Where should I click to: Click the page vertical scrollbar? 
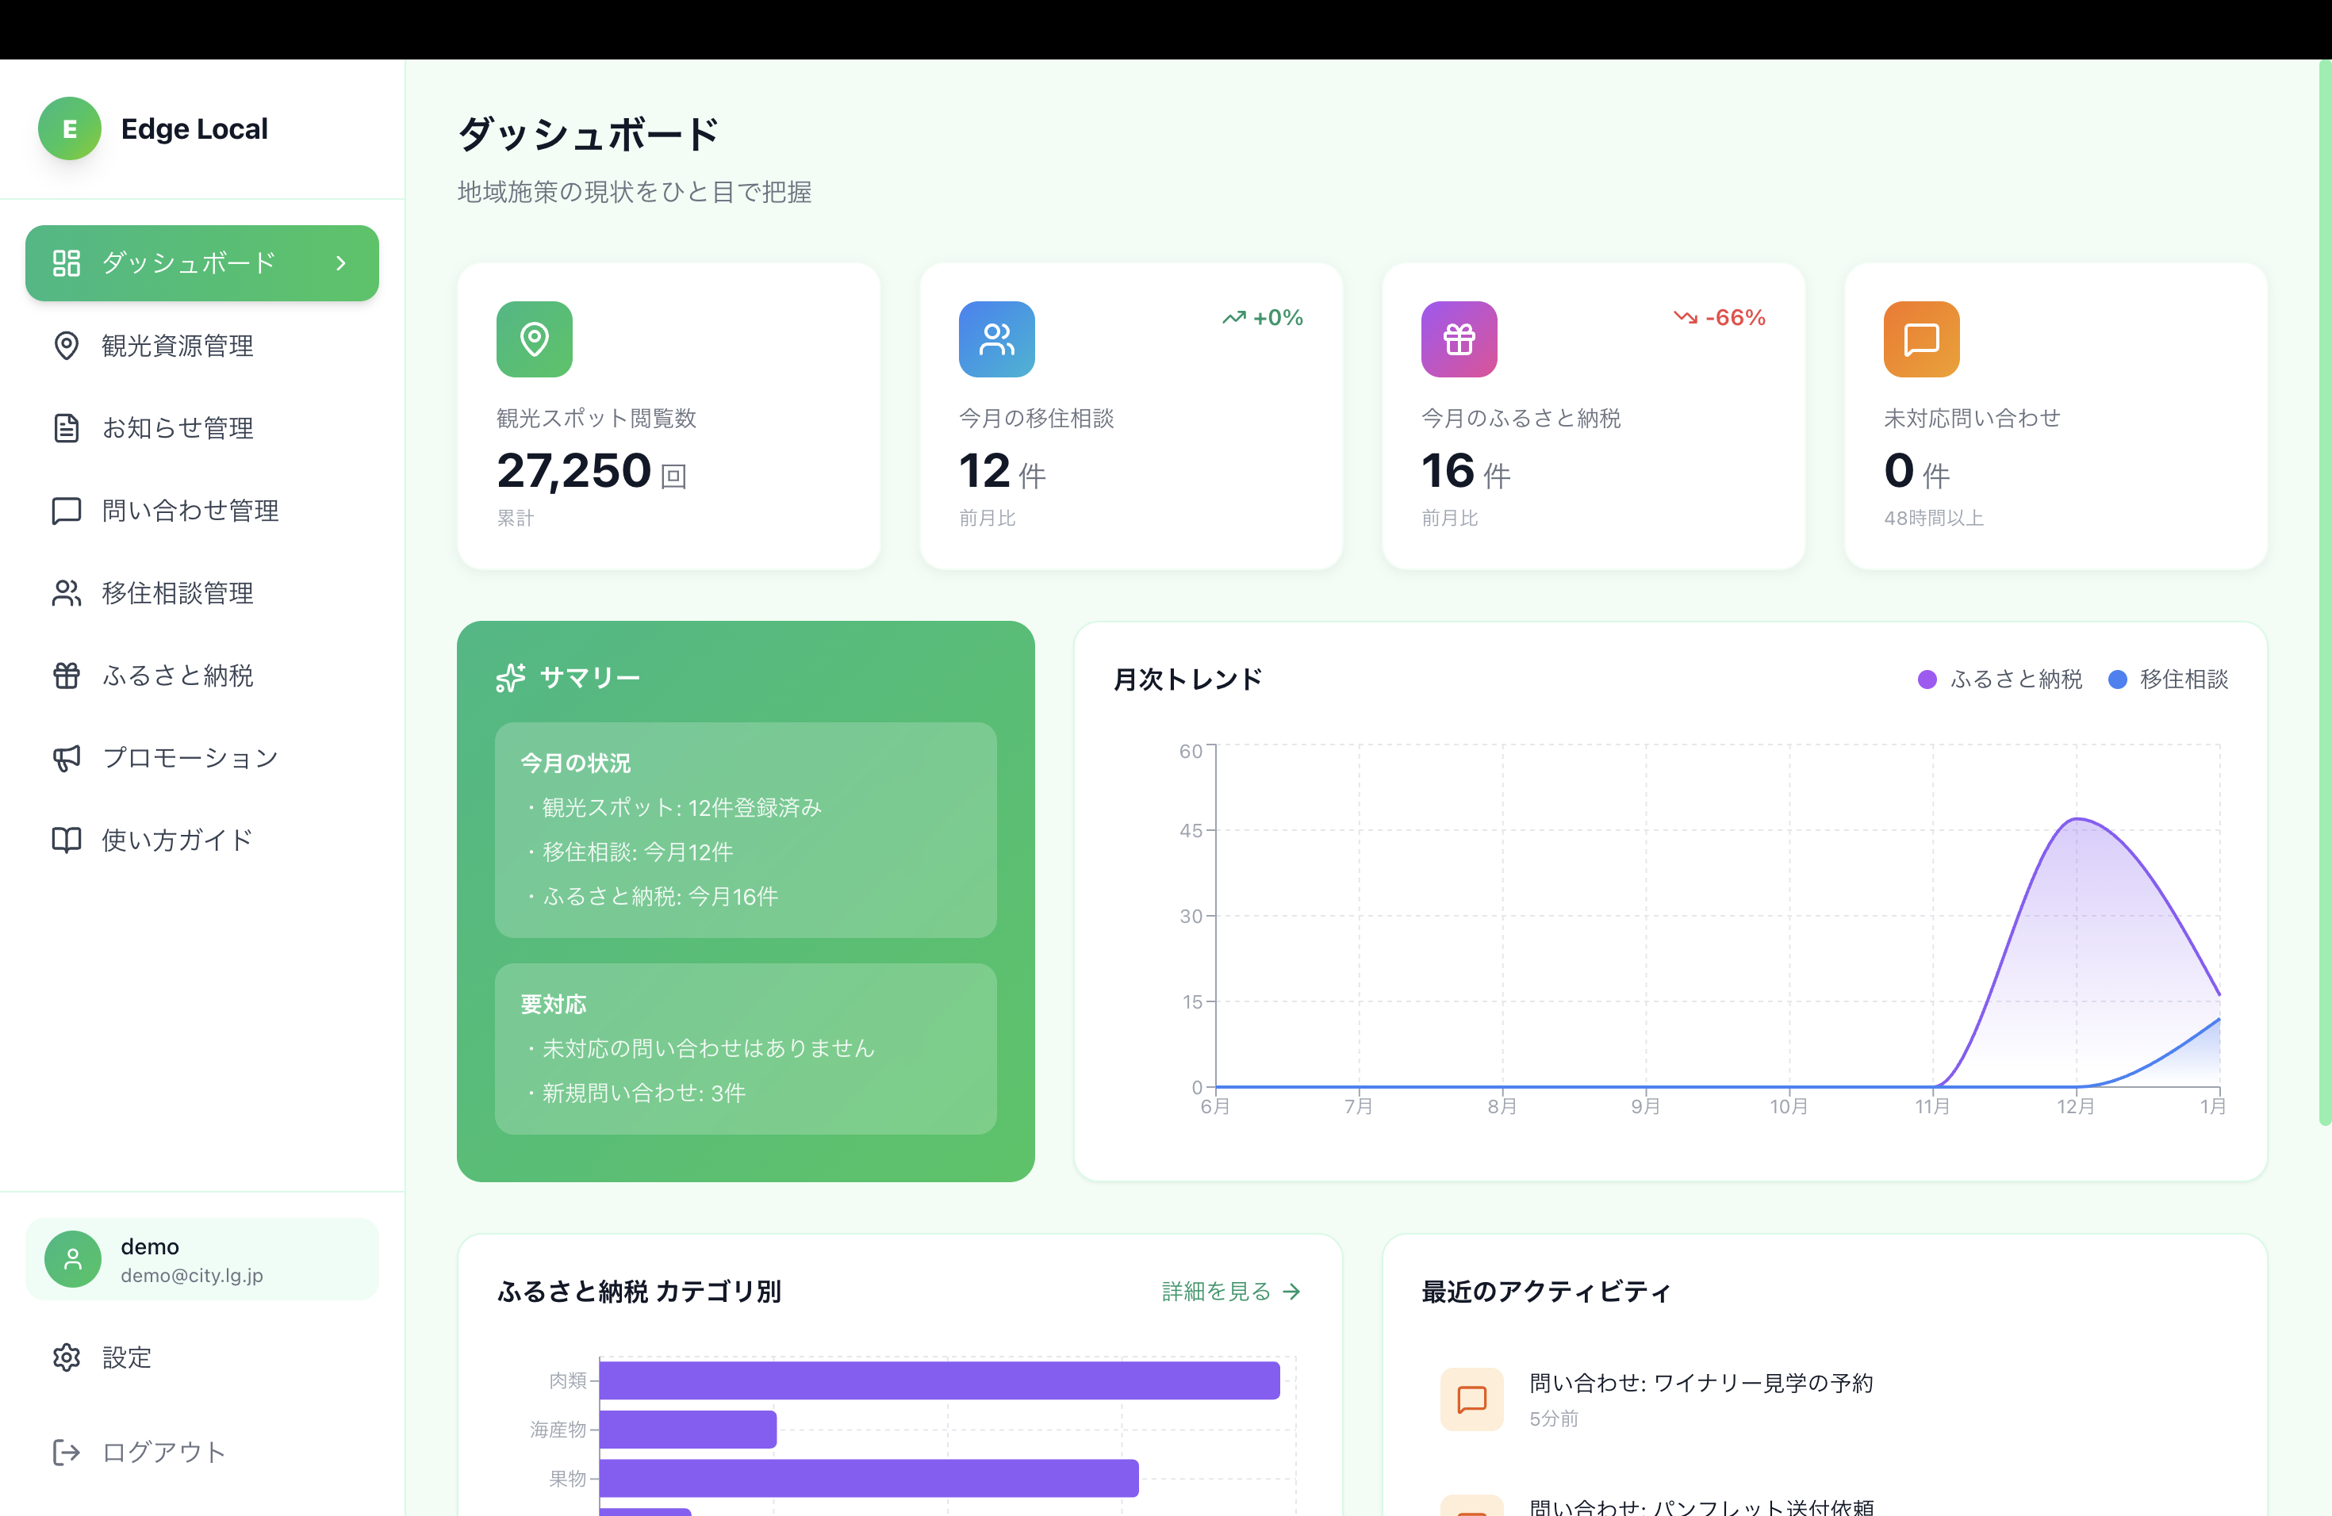pyautogui.click(x=2324, y=588)
